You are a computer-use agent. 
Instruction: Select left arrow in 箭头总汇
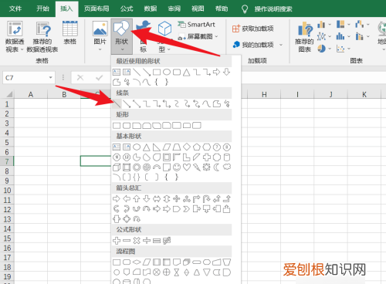point(127,198)
